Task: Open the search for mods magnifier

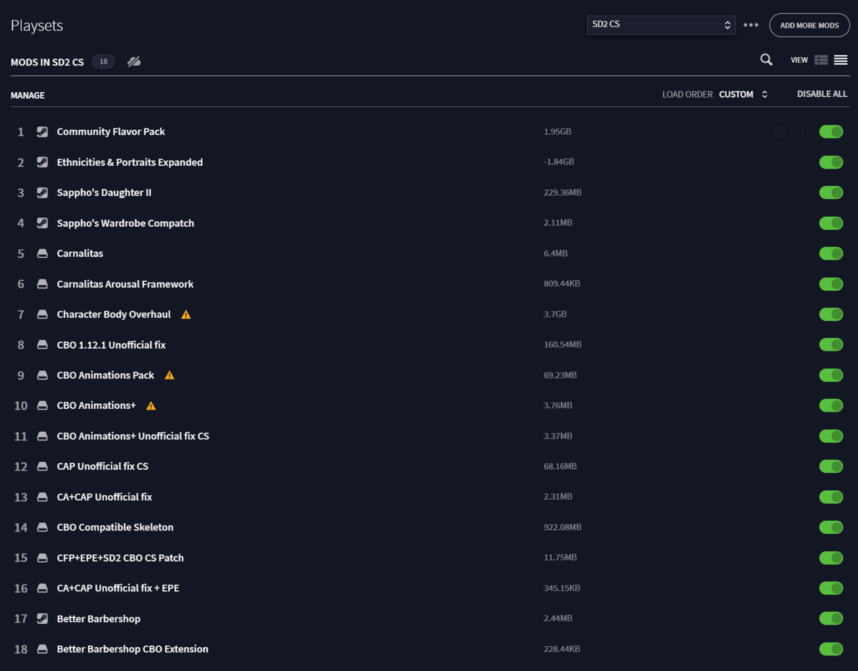Action: 766,60
